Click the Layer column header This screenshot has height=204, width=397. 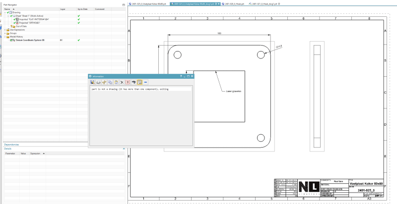point(68,9)
